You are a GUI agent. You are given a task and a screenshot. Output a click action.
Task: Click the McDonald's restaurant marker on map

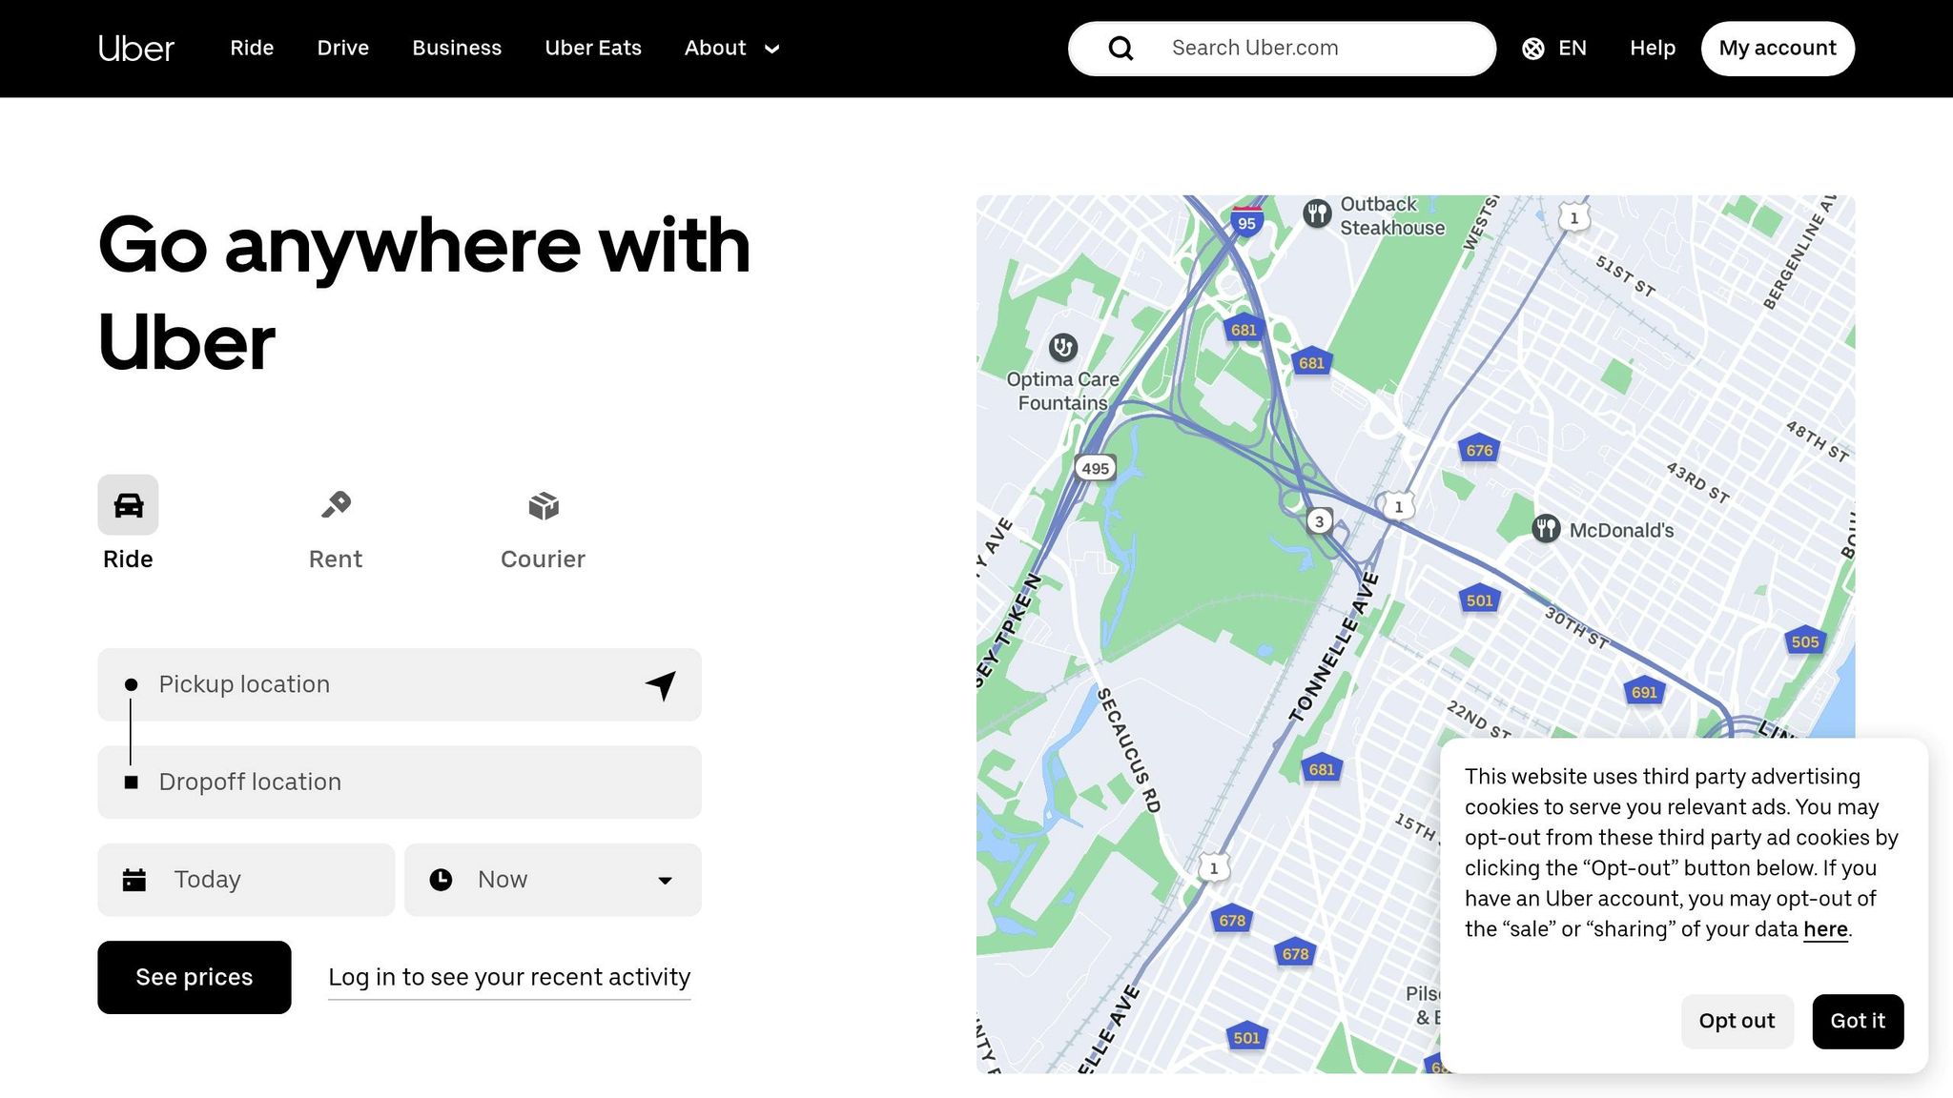[1546, 528]
